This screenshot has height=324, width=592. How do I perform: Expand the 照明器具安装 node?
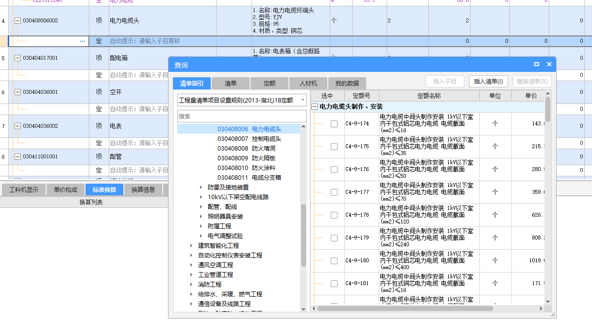coord(202,217)
